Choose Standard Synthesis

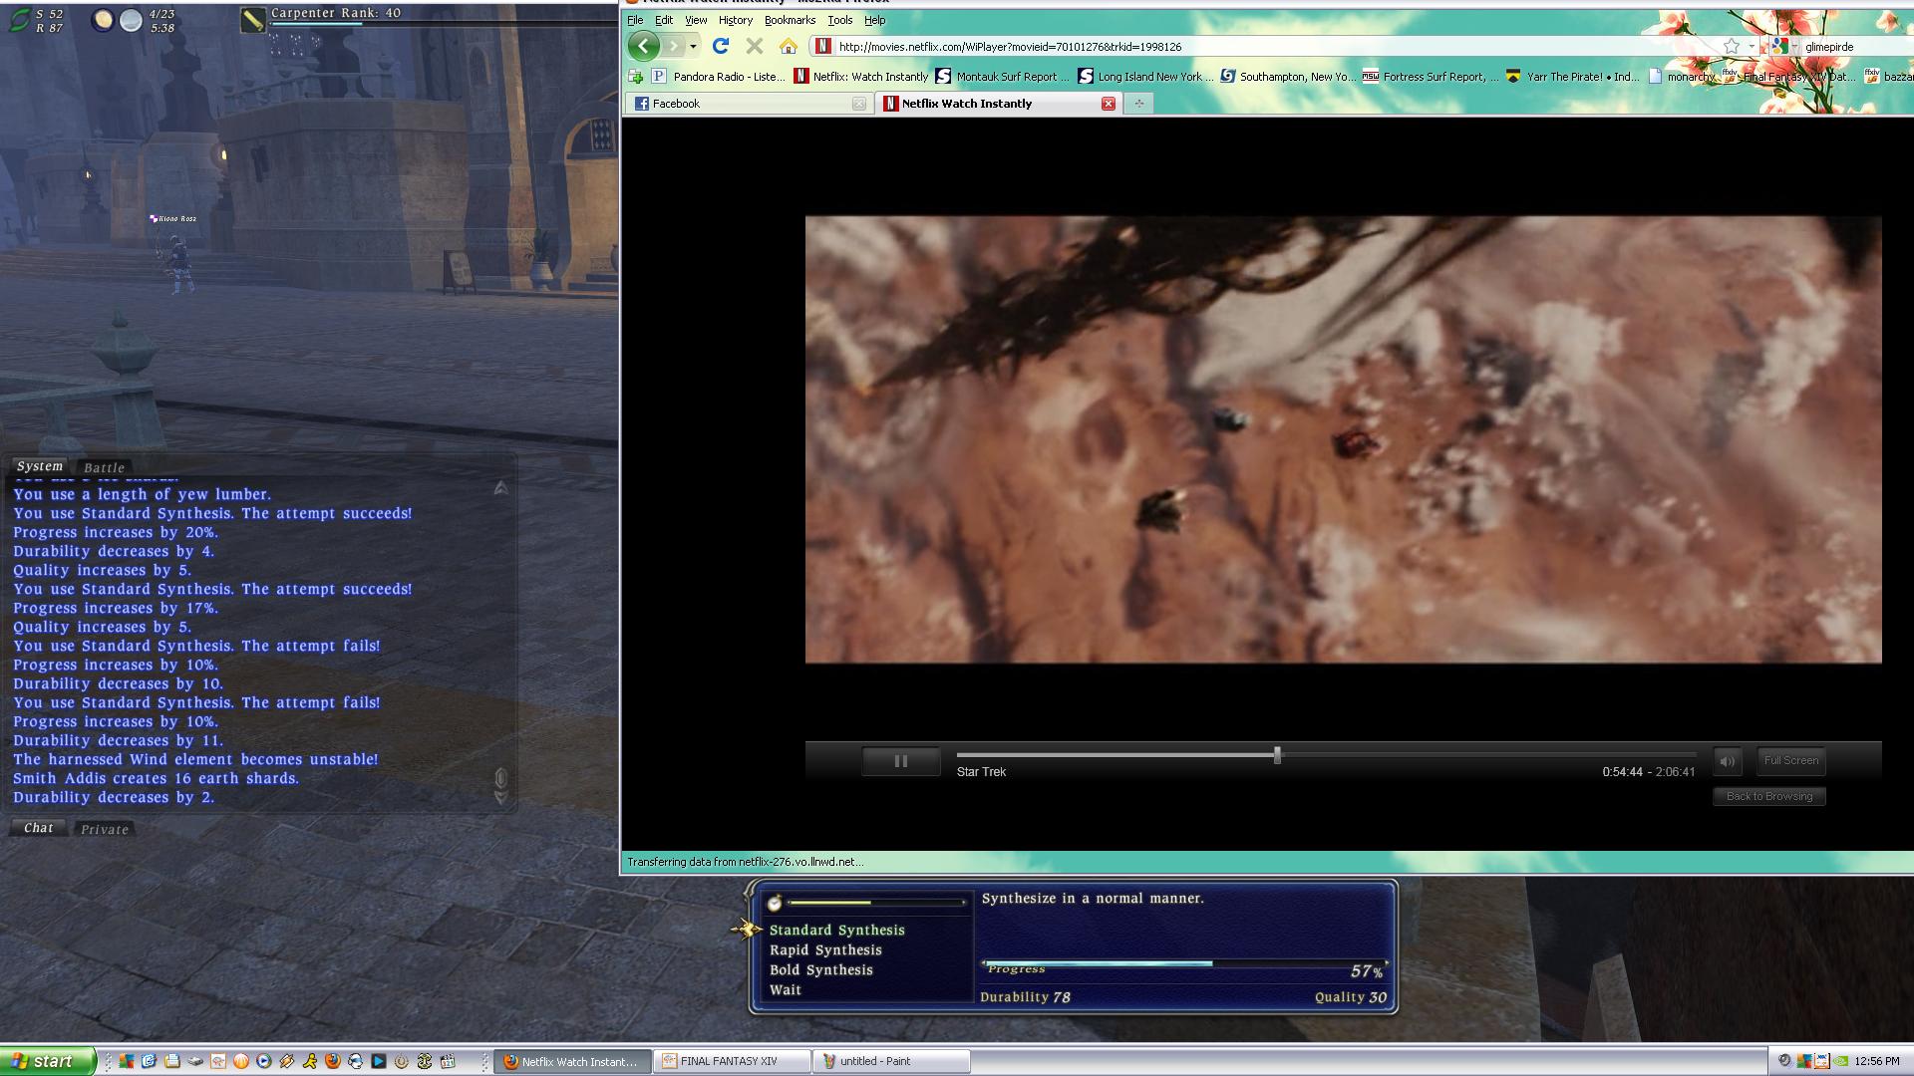pos(837,930)
